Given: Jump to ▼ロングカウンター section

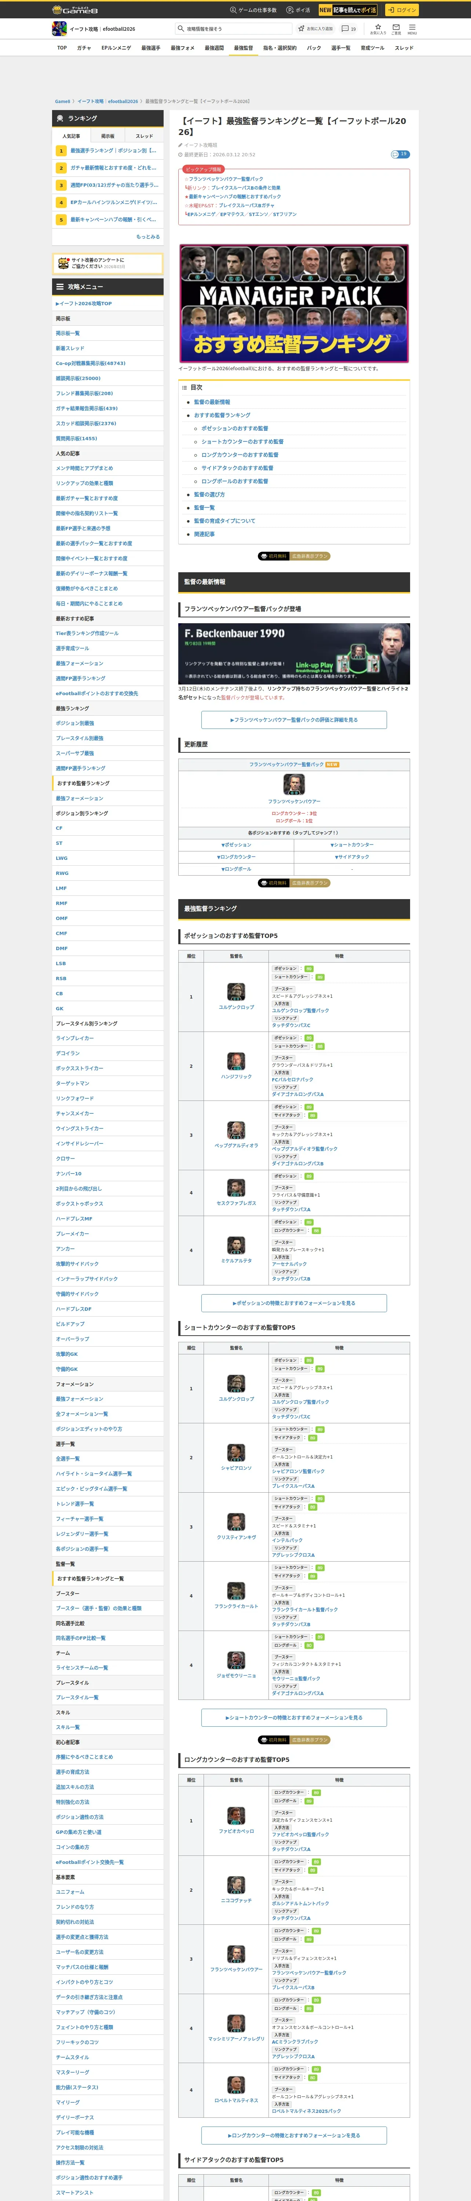Looking at the screenshot, I should pyautogui.click(x=236, y=857).
